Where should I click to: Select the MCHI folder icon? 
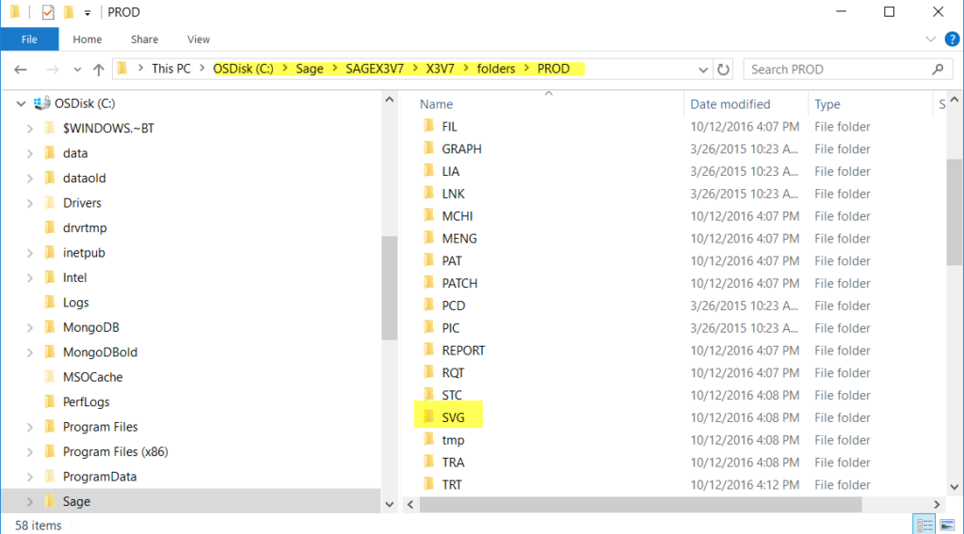429,215
